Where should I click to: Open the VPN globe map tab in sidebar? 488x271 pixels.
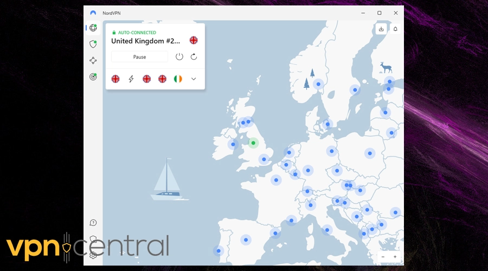[93, 28]
